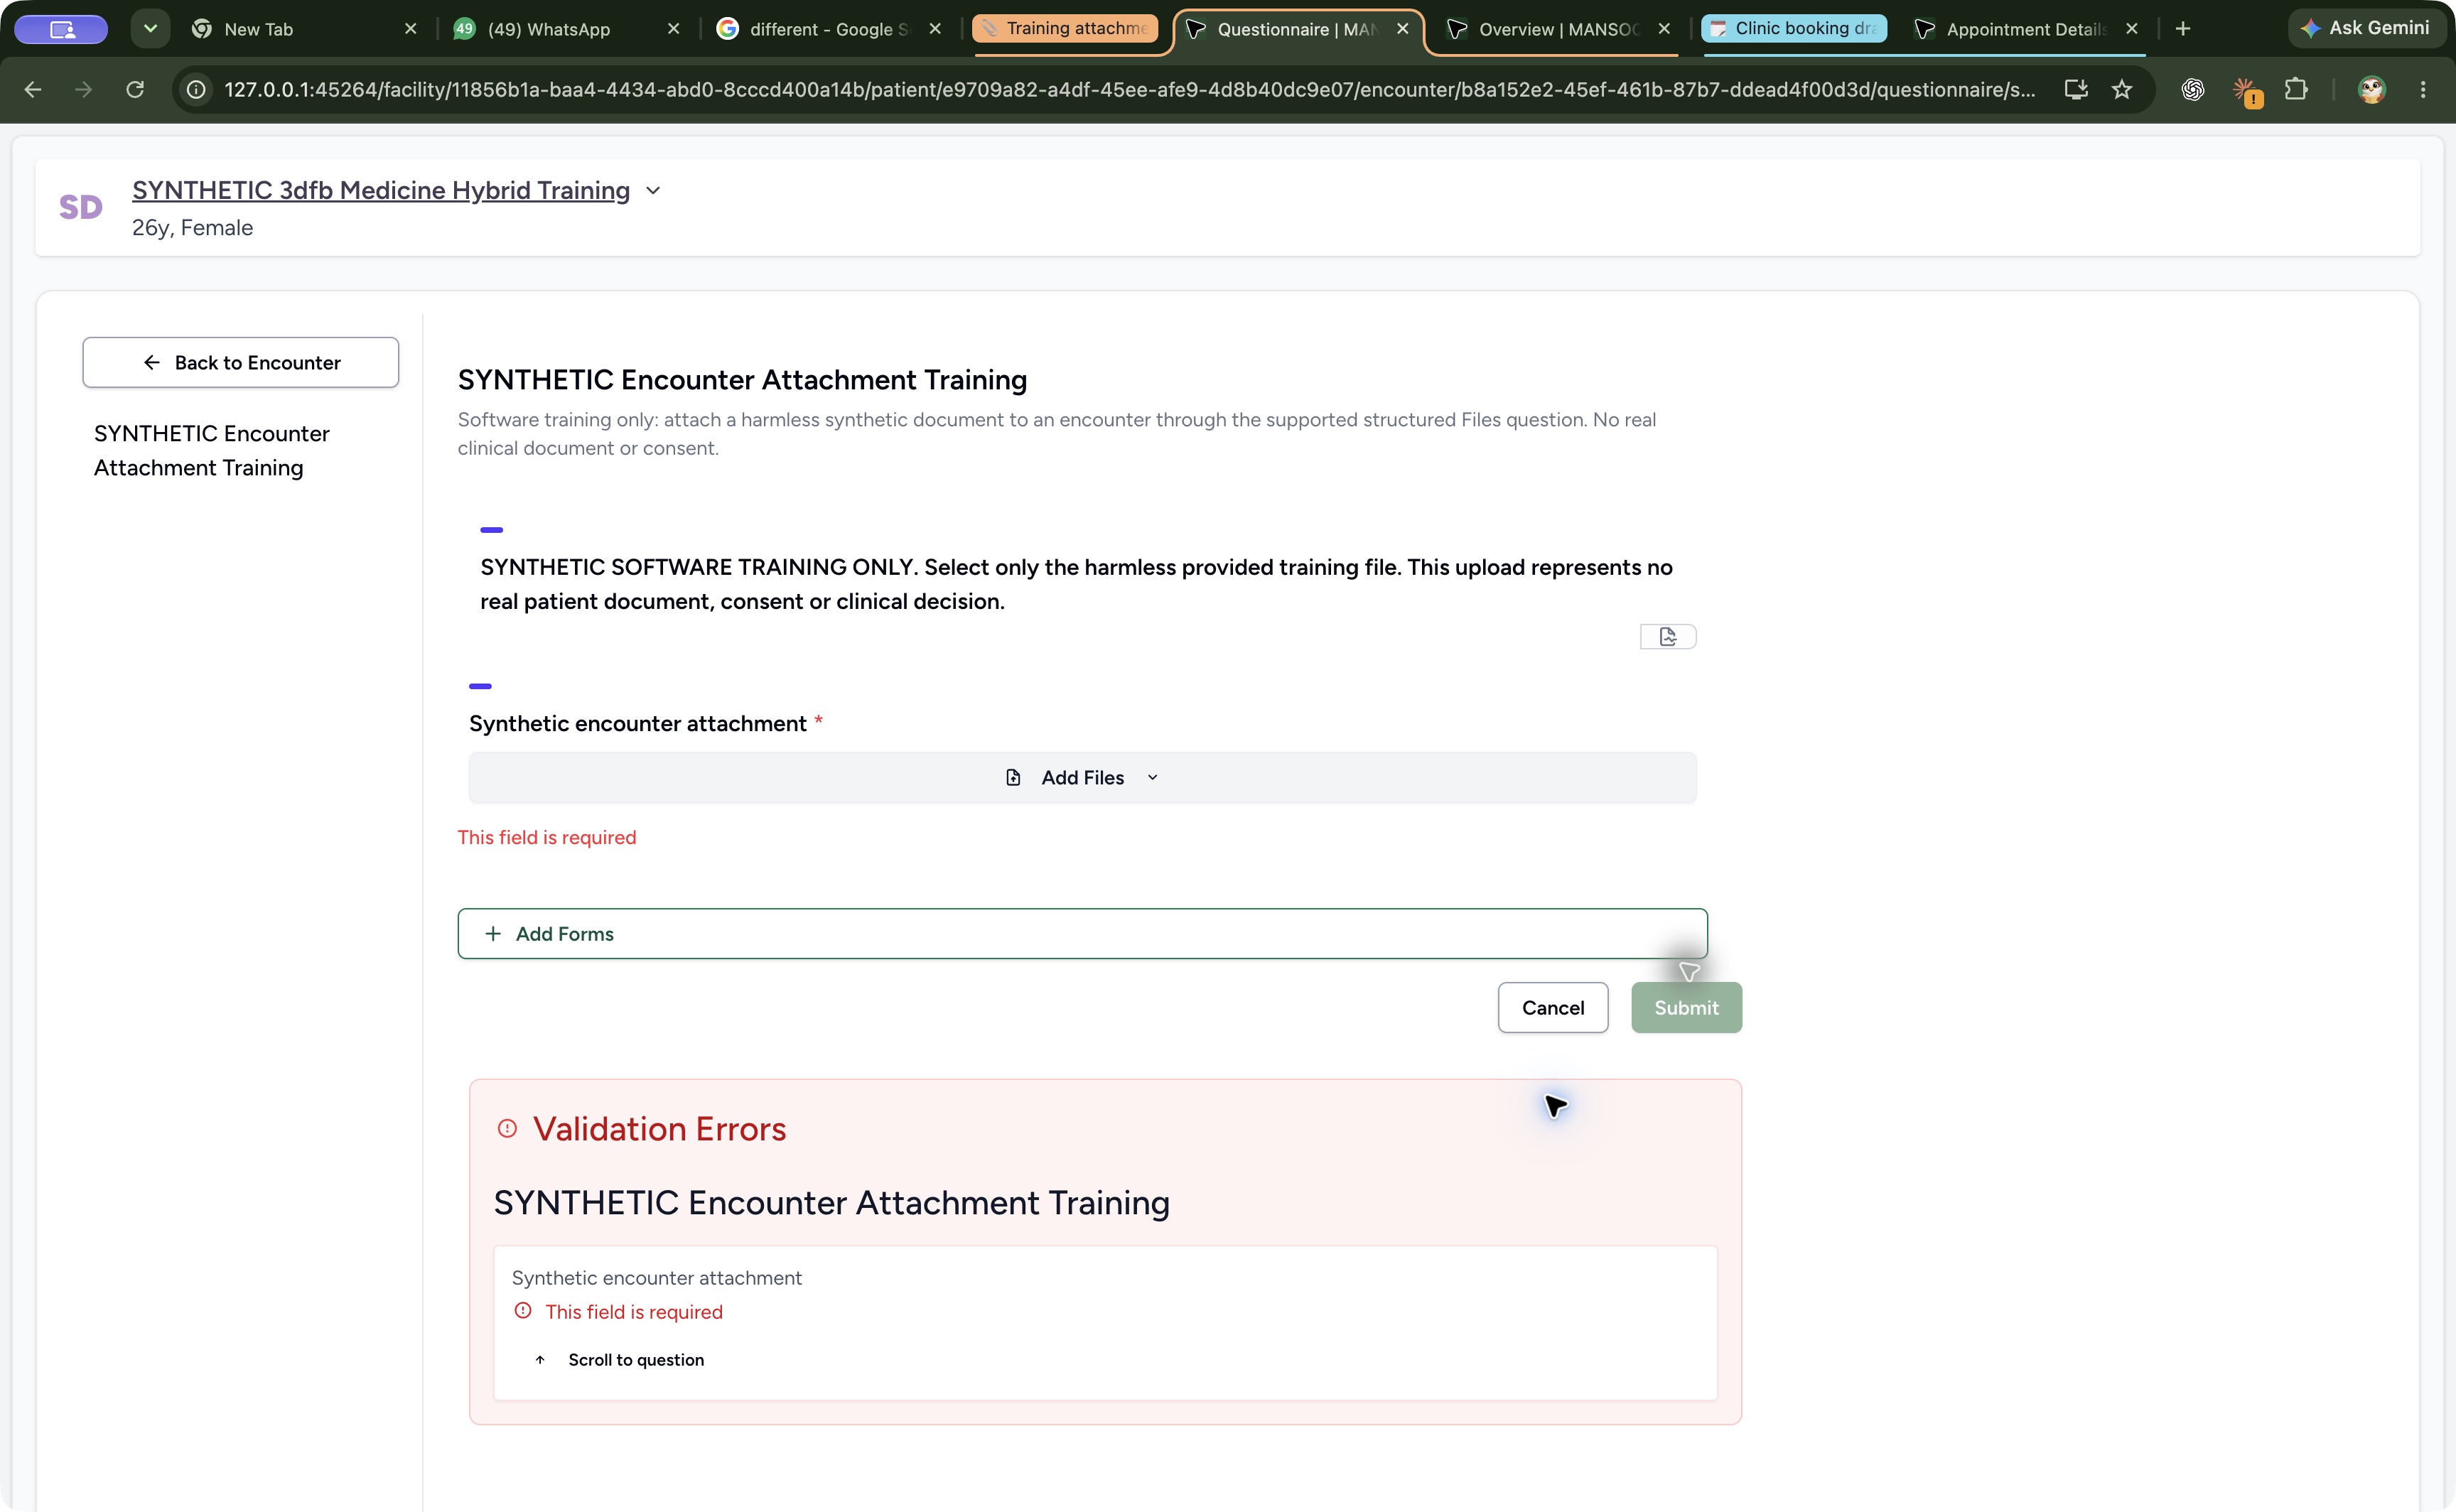Submit the questionnaire form
The width and height of the screenshot is (2456, 1512).
(1686, 1008)
